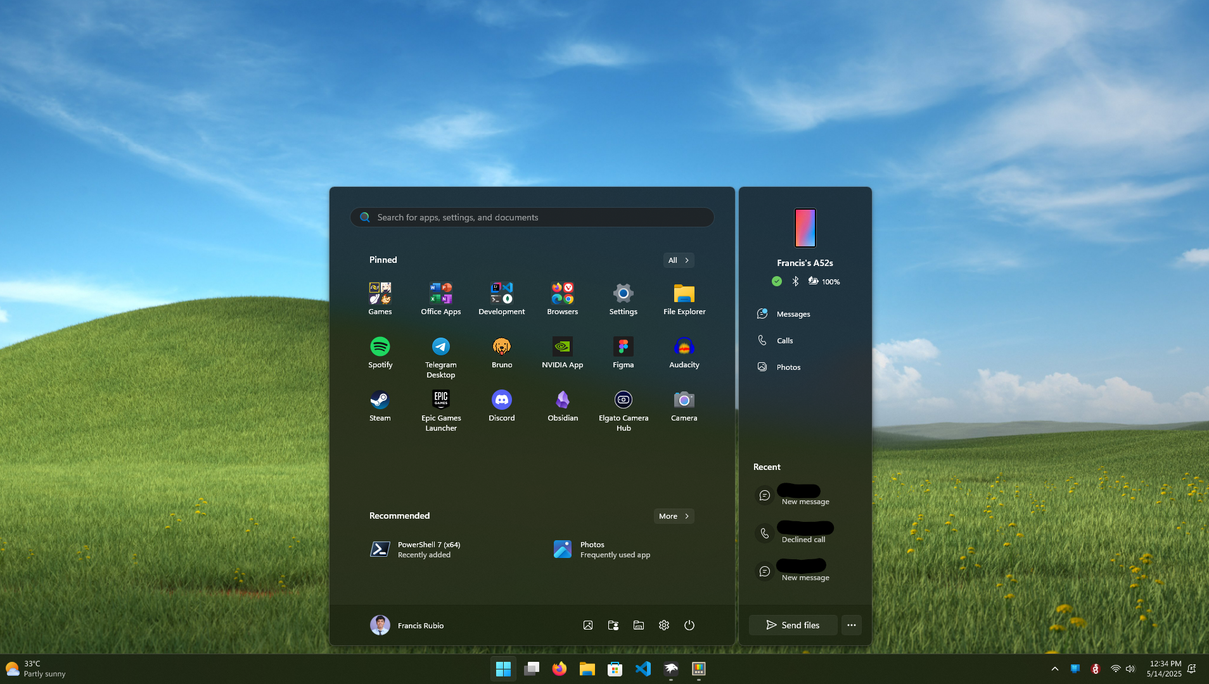Open phone panel more options ellipsis

point(851,625)
